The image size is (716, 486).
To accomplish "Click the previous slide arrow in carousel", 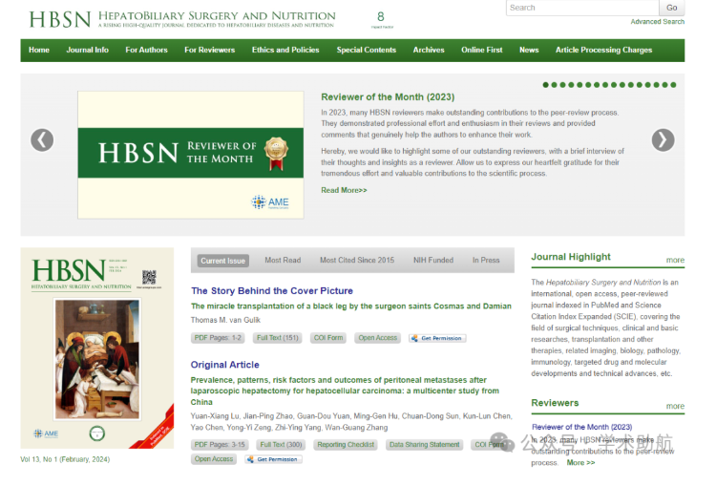I will click(42, 140).
